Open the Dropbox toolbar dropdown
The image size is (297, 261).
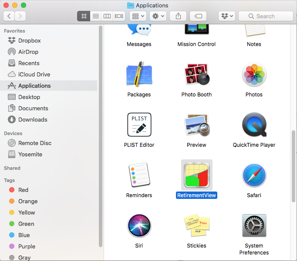[227, 16]
